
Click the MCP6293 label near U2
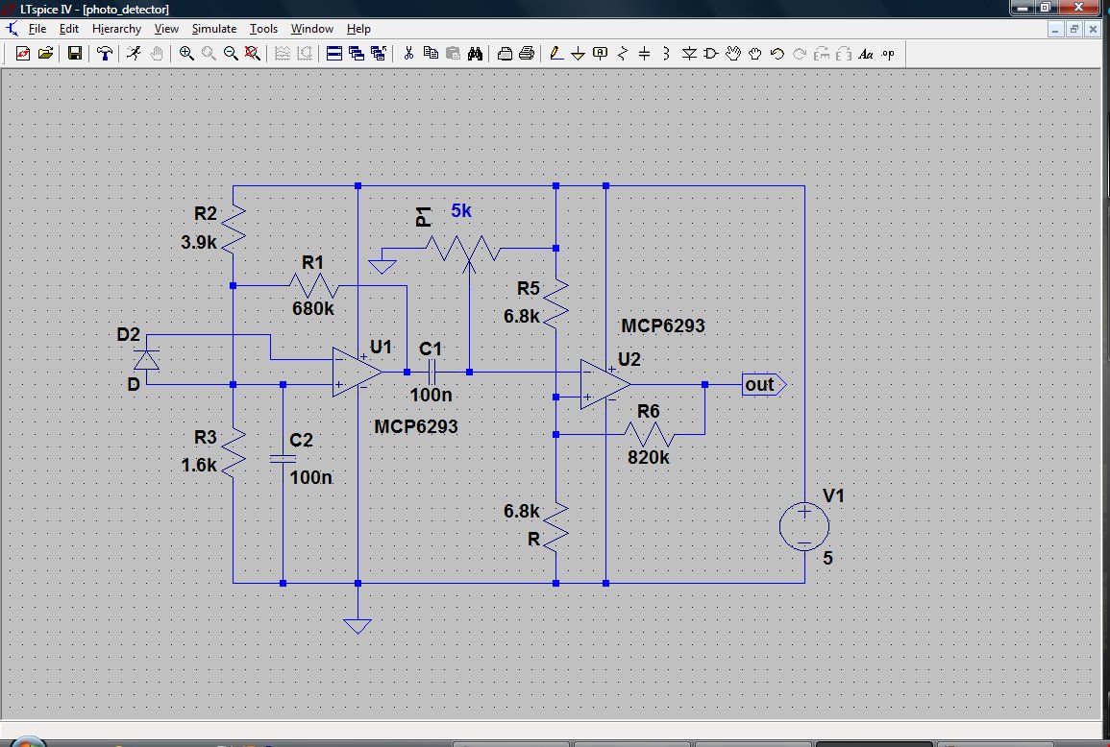point(662,325)
